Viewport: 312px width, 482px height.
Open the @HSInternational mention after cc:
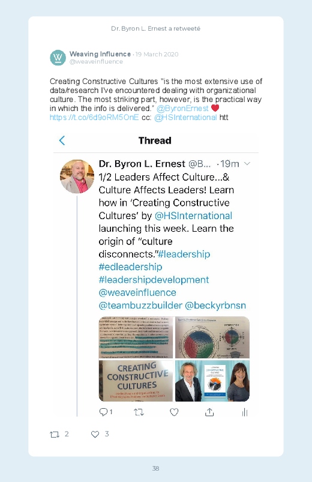pyautogui.click(x=185, y=118)
